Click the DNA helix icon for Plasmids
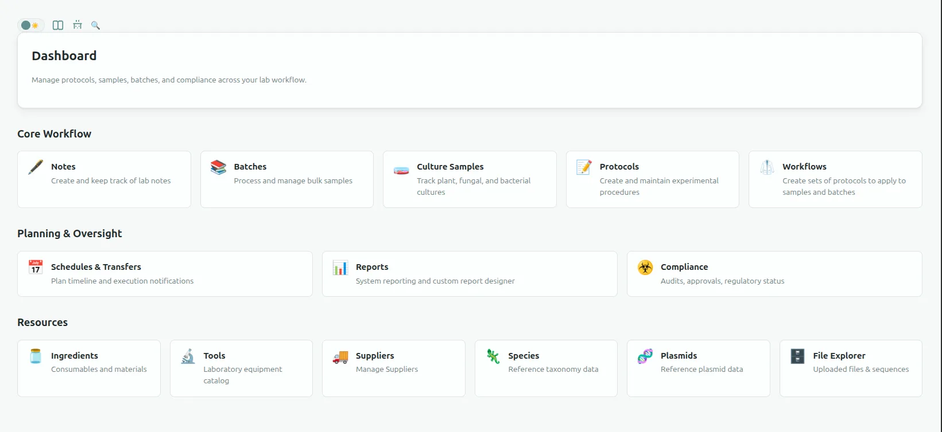 [645, 356]
